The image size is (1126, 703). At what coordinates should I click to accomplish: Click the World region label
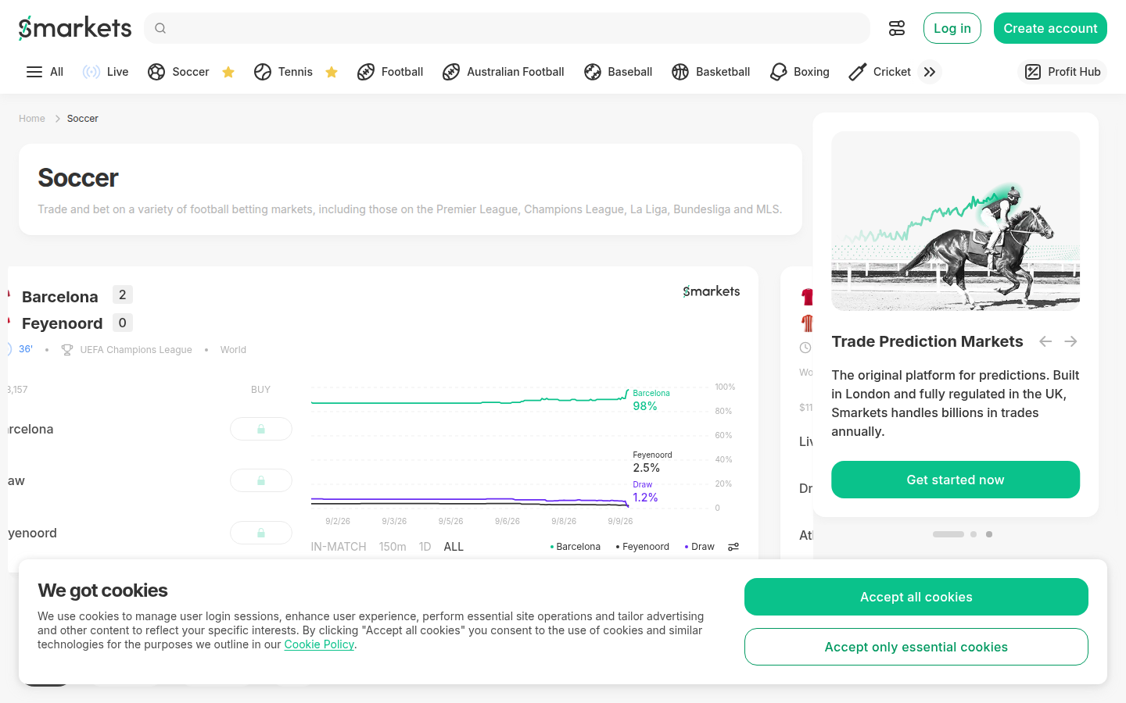pyautogui.click(x=233, y=350)
